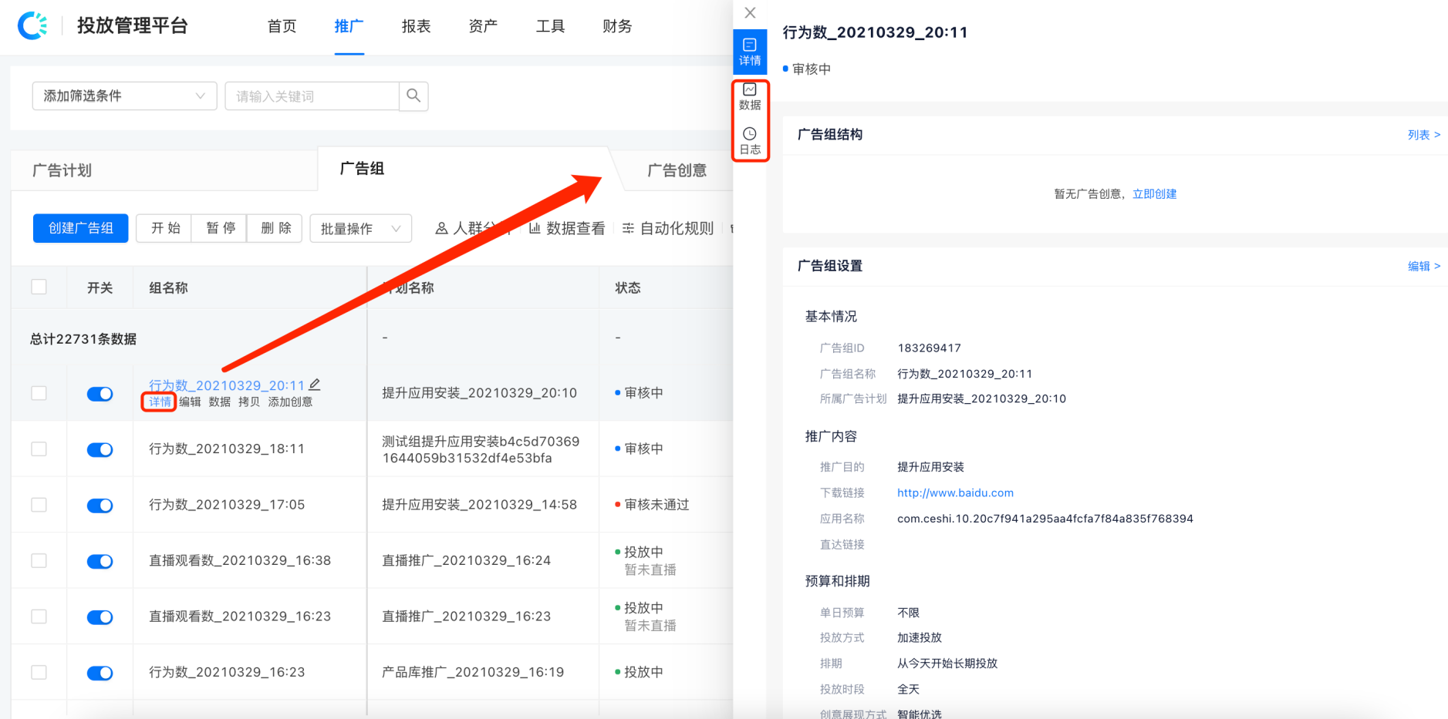Screen dimensions: 1448x719
Task: Expand the 批量操作 dropdown
Action: 360,227
